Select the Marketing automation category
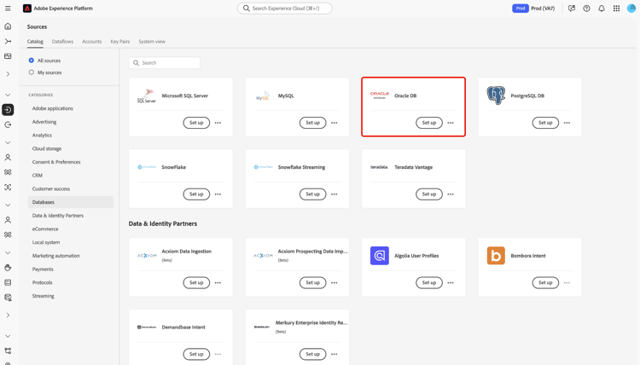Image resolution: width=640 pixels, height=365 pixels. (56, 256)
